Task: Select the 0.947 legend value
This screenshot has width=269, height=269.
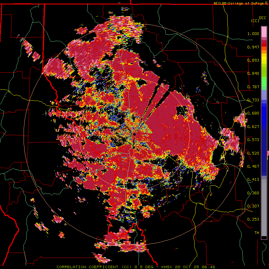Action: coord(253,47)
